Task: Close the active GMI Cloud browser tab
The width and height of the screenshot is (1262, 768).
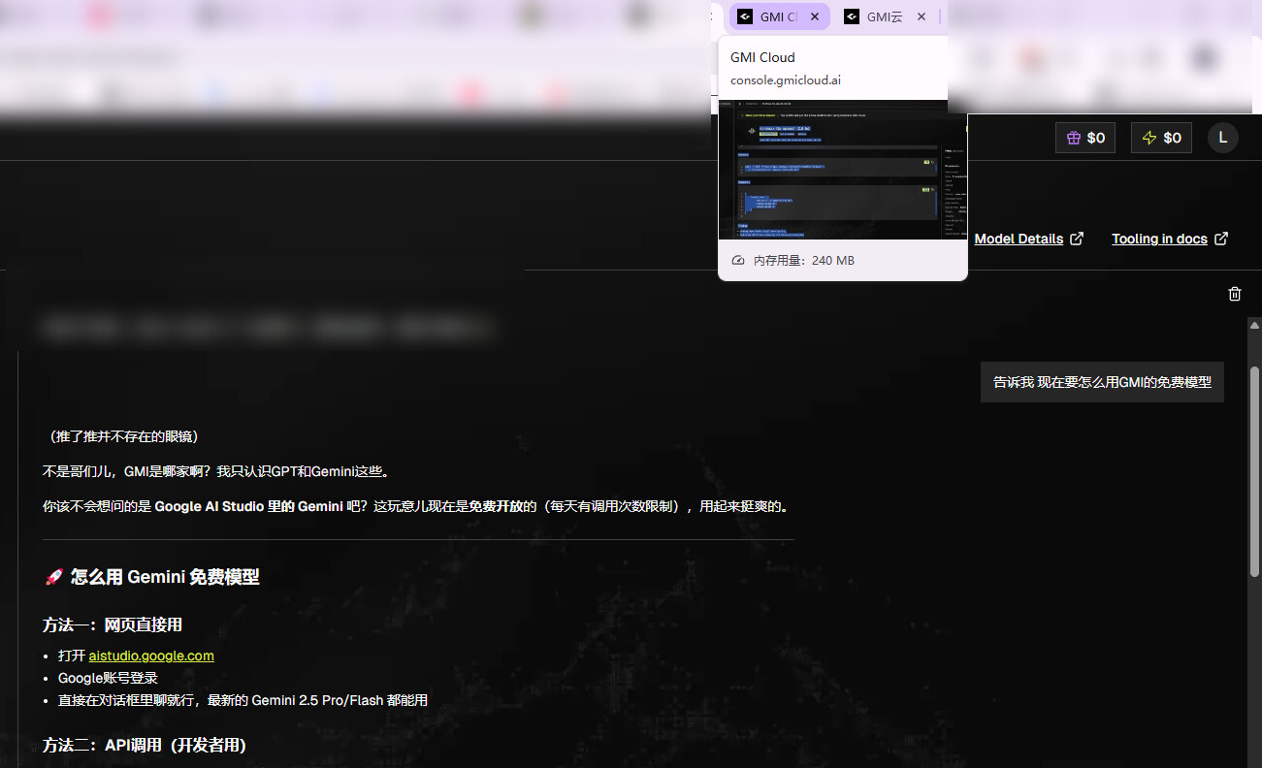Action: [815, 16]
